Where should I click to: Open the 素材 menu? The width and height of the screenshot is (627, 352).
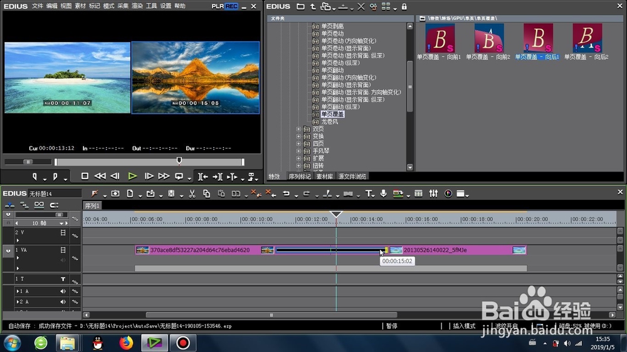click(x=80, y=6)
